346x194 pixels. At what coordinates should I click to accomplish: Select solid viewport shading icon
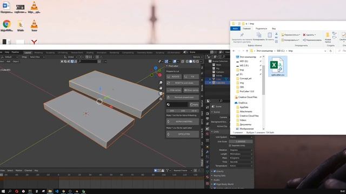pos(191,61)
